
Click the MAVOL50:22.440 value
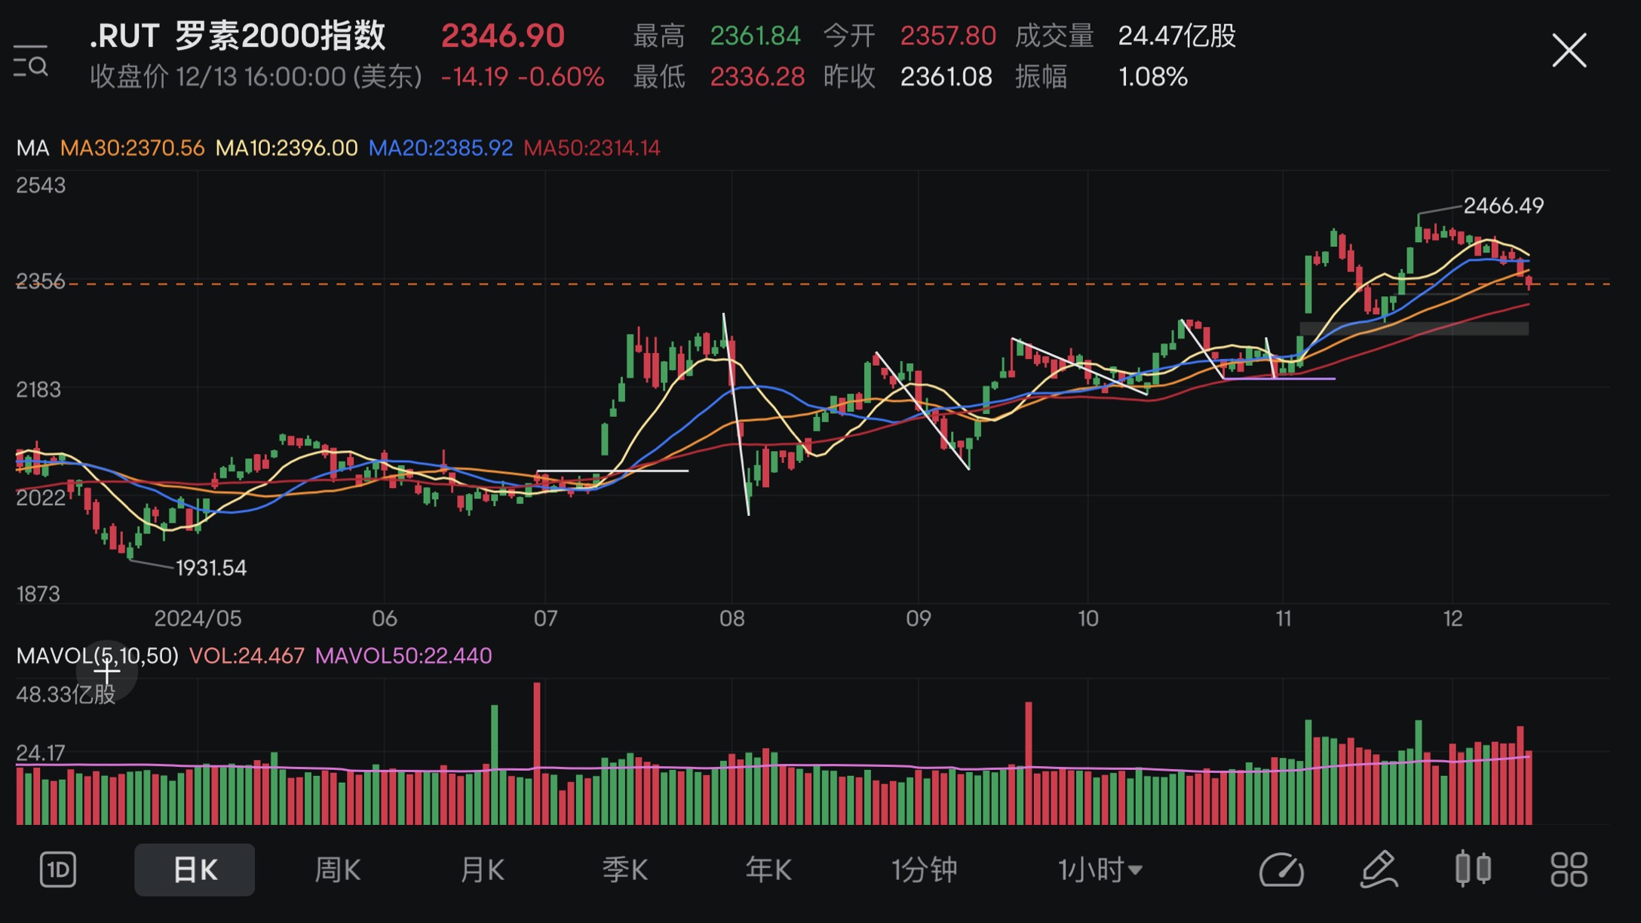(x=403, y=656)
